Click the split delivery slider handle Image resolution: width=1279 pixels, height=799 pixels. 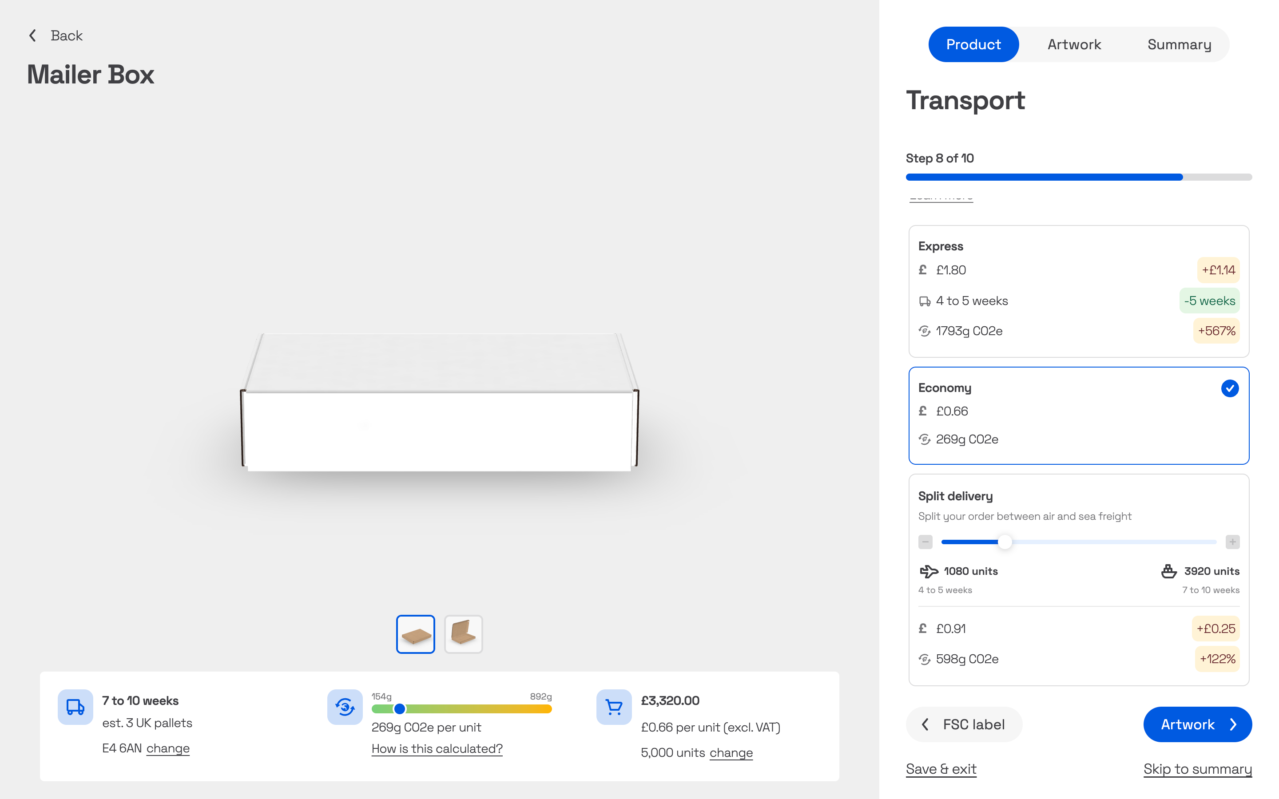point(1005,542)
